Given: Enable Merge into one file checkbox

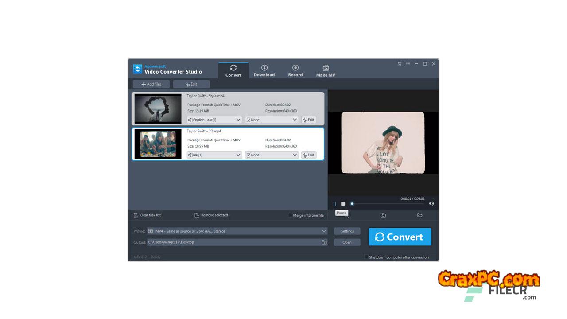Looking at the screenshot, I should point(290,215).
